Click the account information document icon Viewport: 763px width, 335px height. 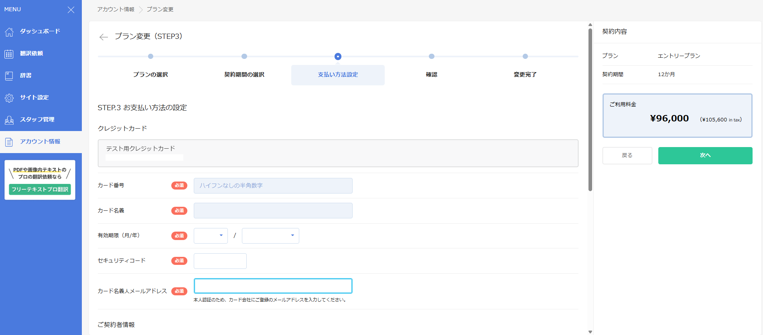click(9, 142)
